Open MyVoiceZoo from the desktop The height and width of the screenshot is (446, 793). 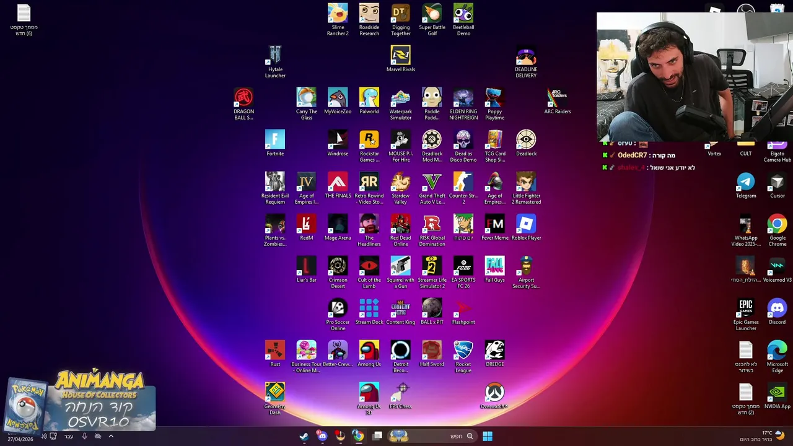338,101
